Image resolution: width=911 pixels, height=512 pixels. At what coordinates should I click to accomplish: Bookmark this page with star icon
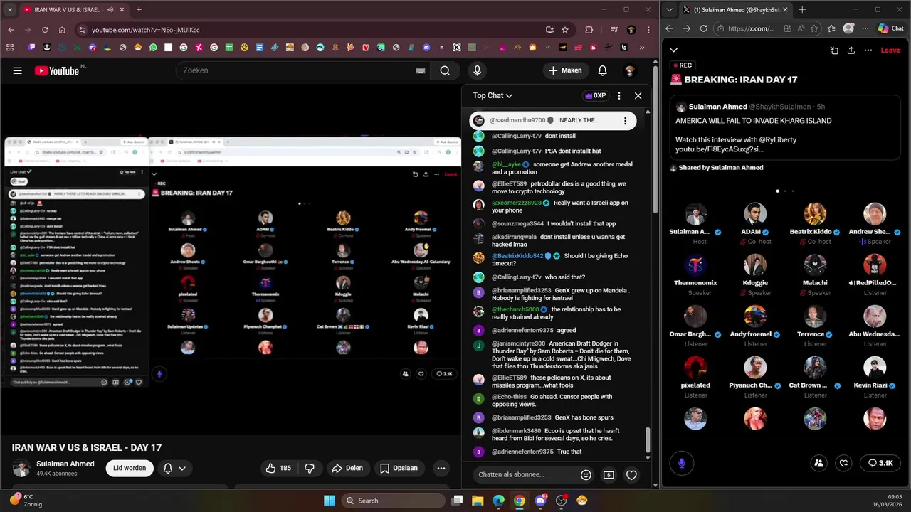tap(565, 30)
